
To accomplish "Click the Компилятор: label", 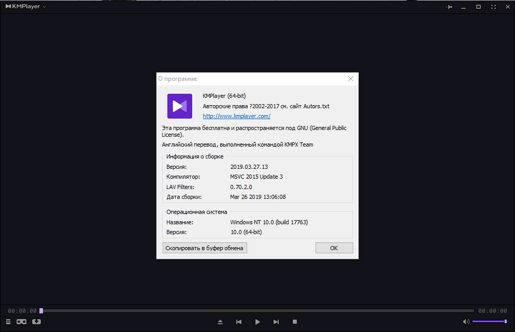I will point(183,177).
